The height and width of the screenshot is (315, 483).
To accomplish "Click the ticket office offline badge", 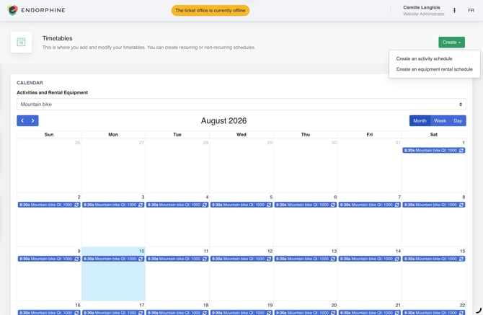I will coord(211,11).
